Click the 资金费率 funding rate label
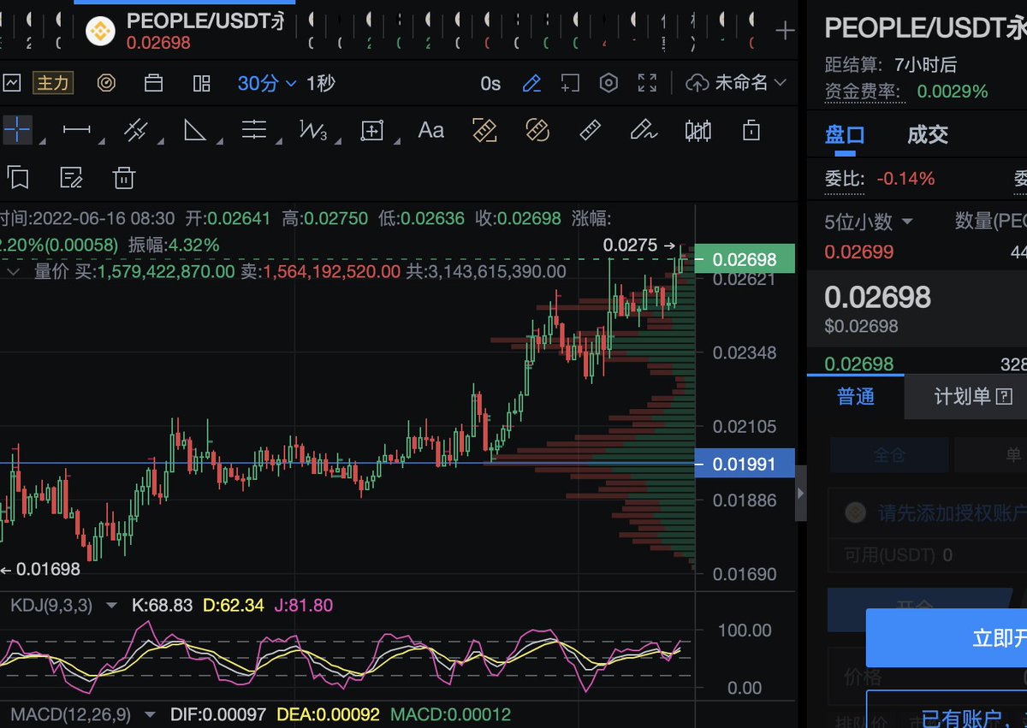1027x728 pixels. pyautogui.click(x=863, y=91)
